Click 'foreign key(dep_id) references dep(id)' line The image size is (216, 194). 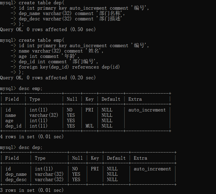(69, 67)
